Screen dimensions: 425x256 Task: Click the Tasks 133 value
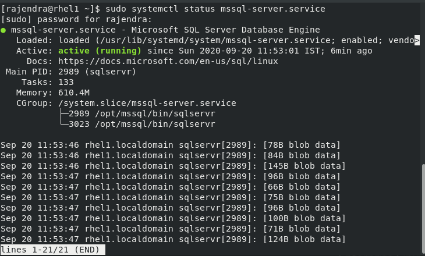tap(66, 82)
